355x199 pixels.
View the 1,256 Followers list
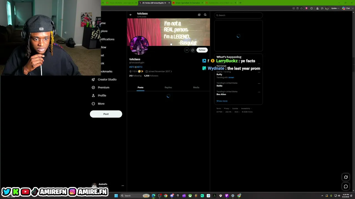click(151, 76)
